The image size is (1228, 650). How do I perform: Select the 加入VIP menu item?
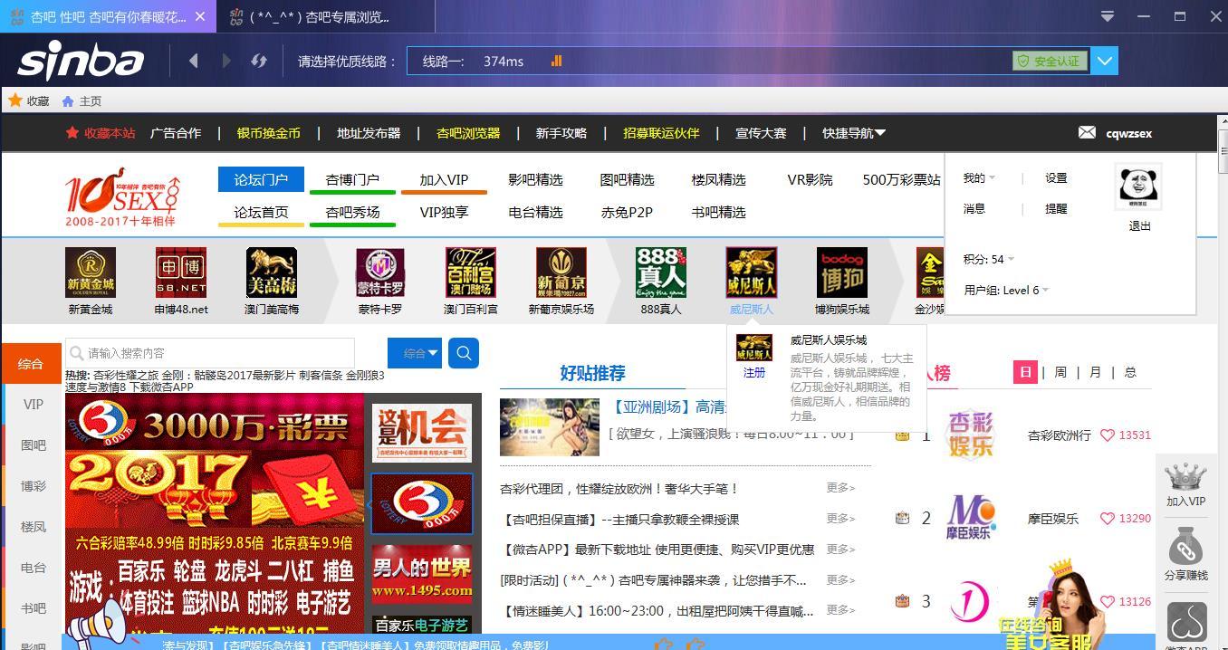pyautogui.click(x=444, y=179)
